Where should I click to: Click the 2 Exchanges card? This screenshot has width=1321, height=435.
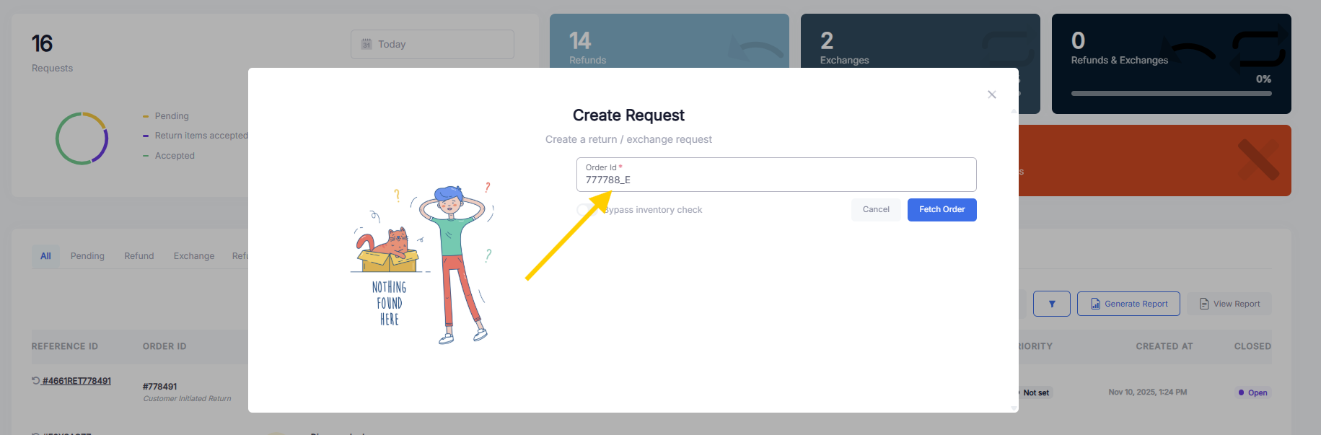920,41
